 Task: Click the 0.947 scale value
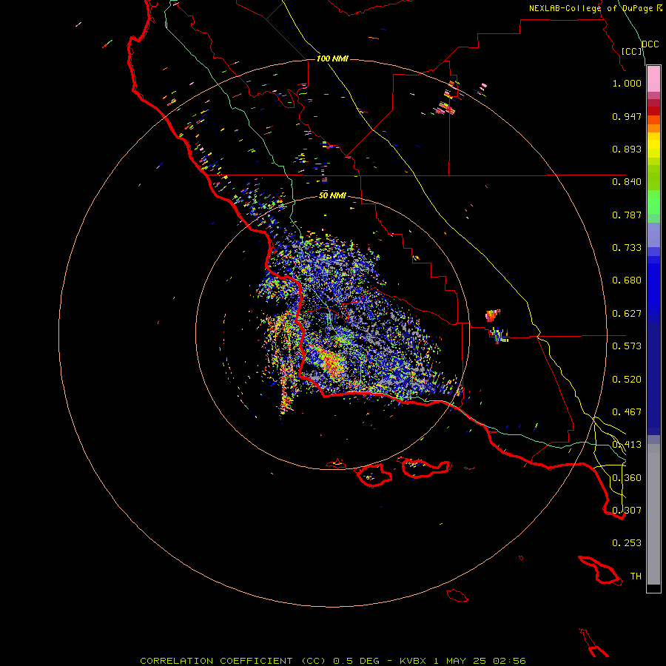(627, 116)
